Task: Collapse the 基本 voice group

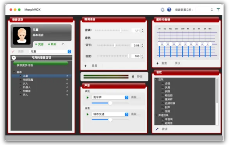Action: pyautogui.click(x=14, y=72)
